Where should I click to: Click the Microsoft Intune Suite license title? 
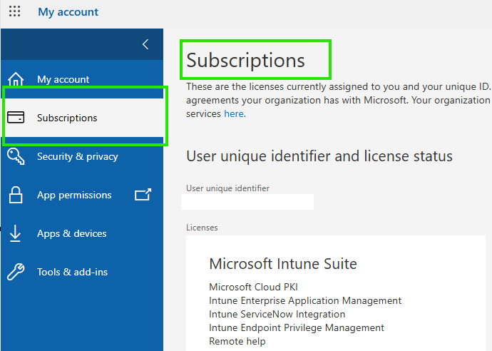pyautogui.click(x=282, y=264)
